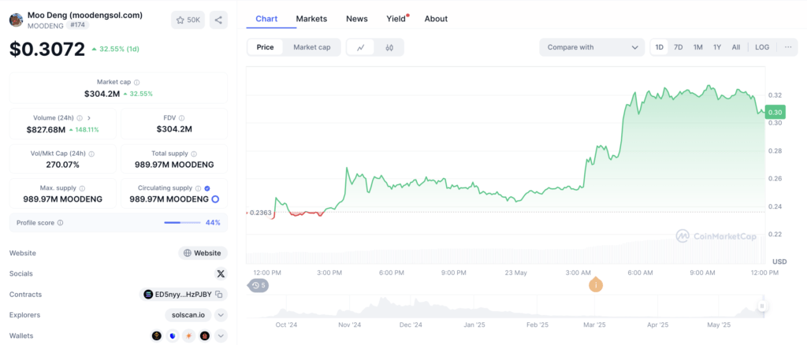
Task: Click the 0.30 current price label
Action: (x=775, y=112)
